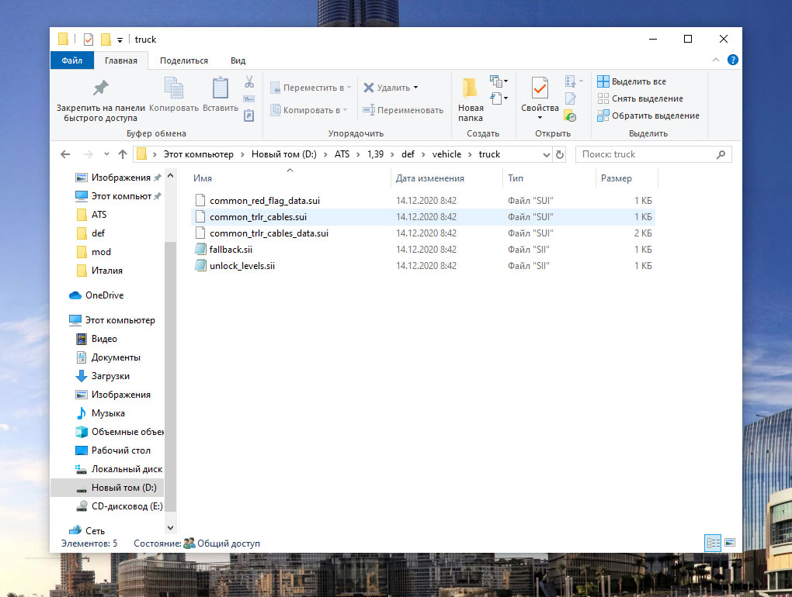Click the def breadcrumb in address bar

(408, 154)
